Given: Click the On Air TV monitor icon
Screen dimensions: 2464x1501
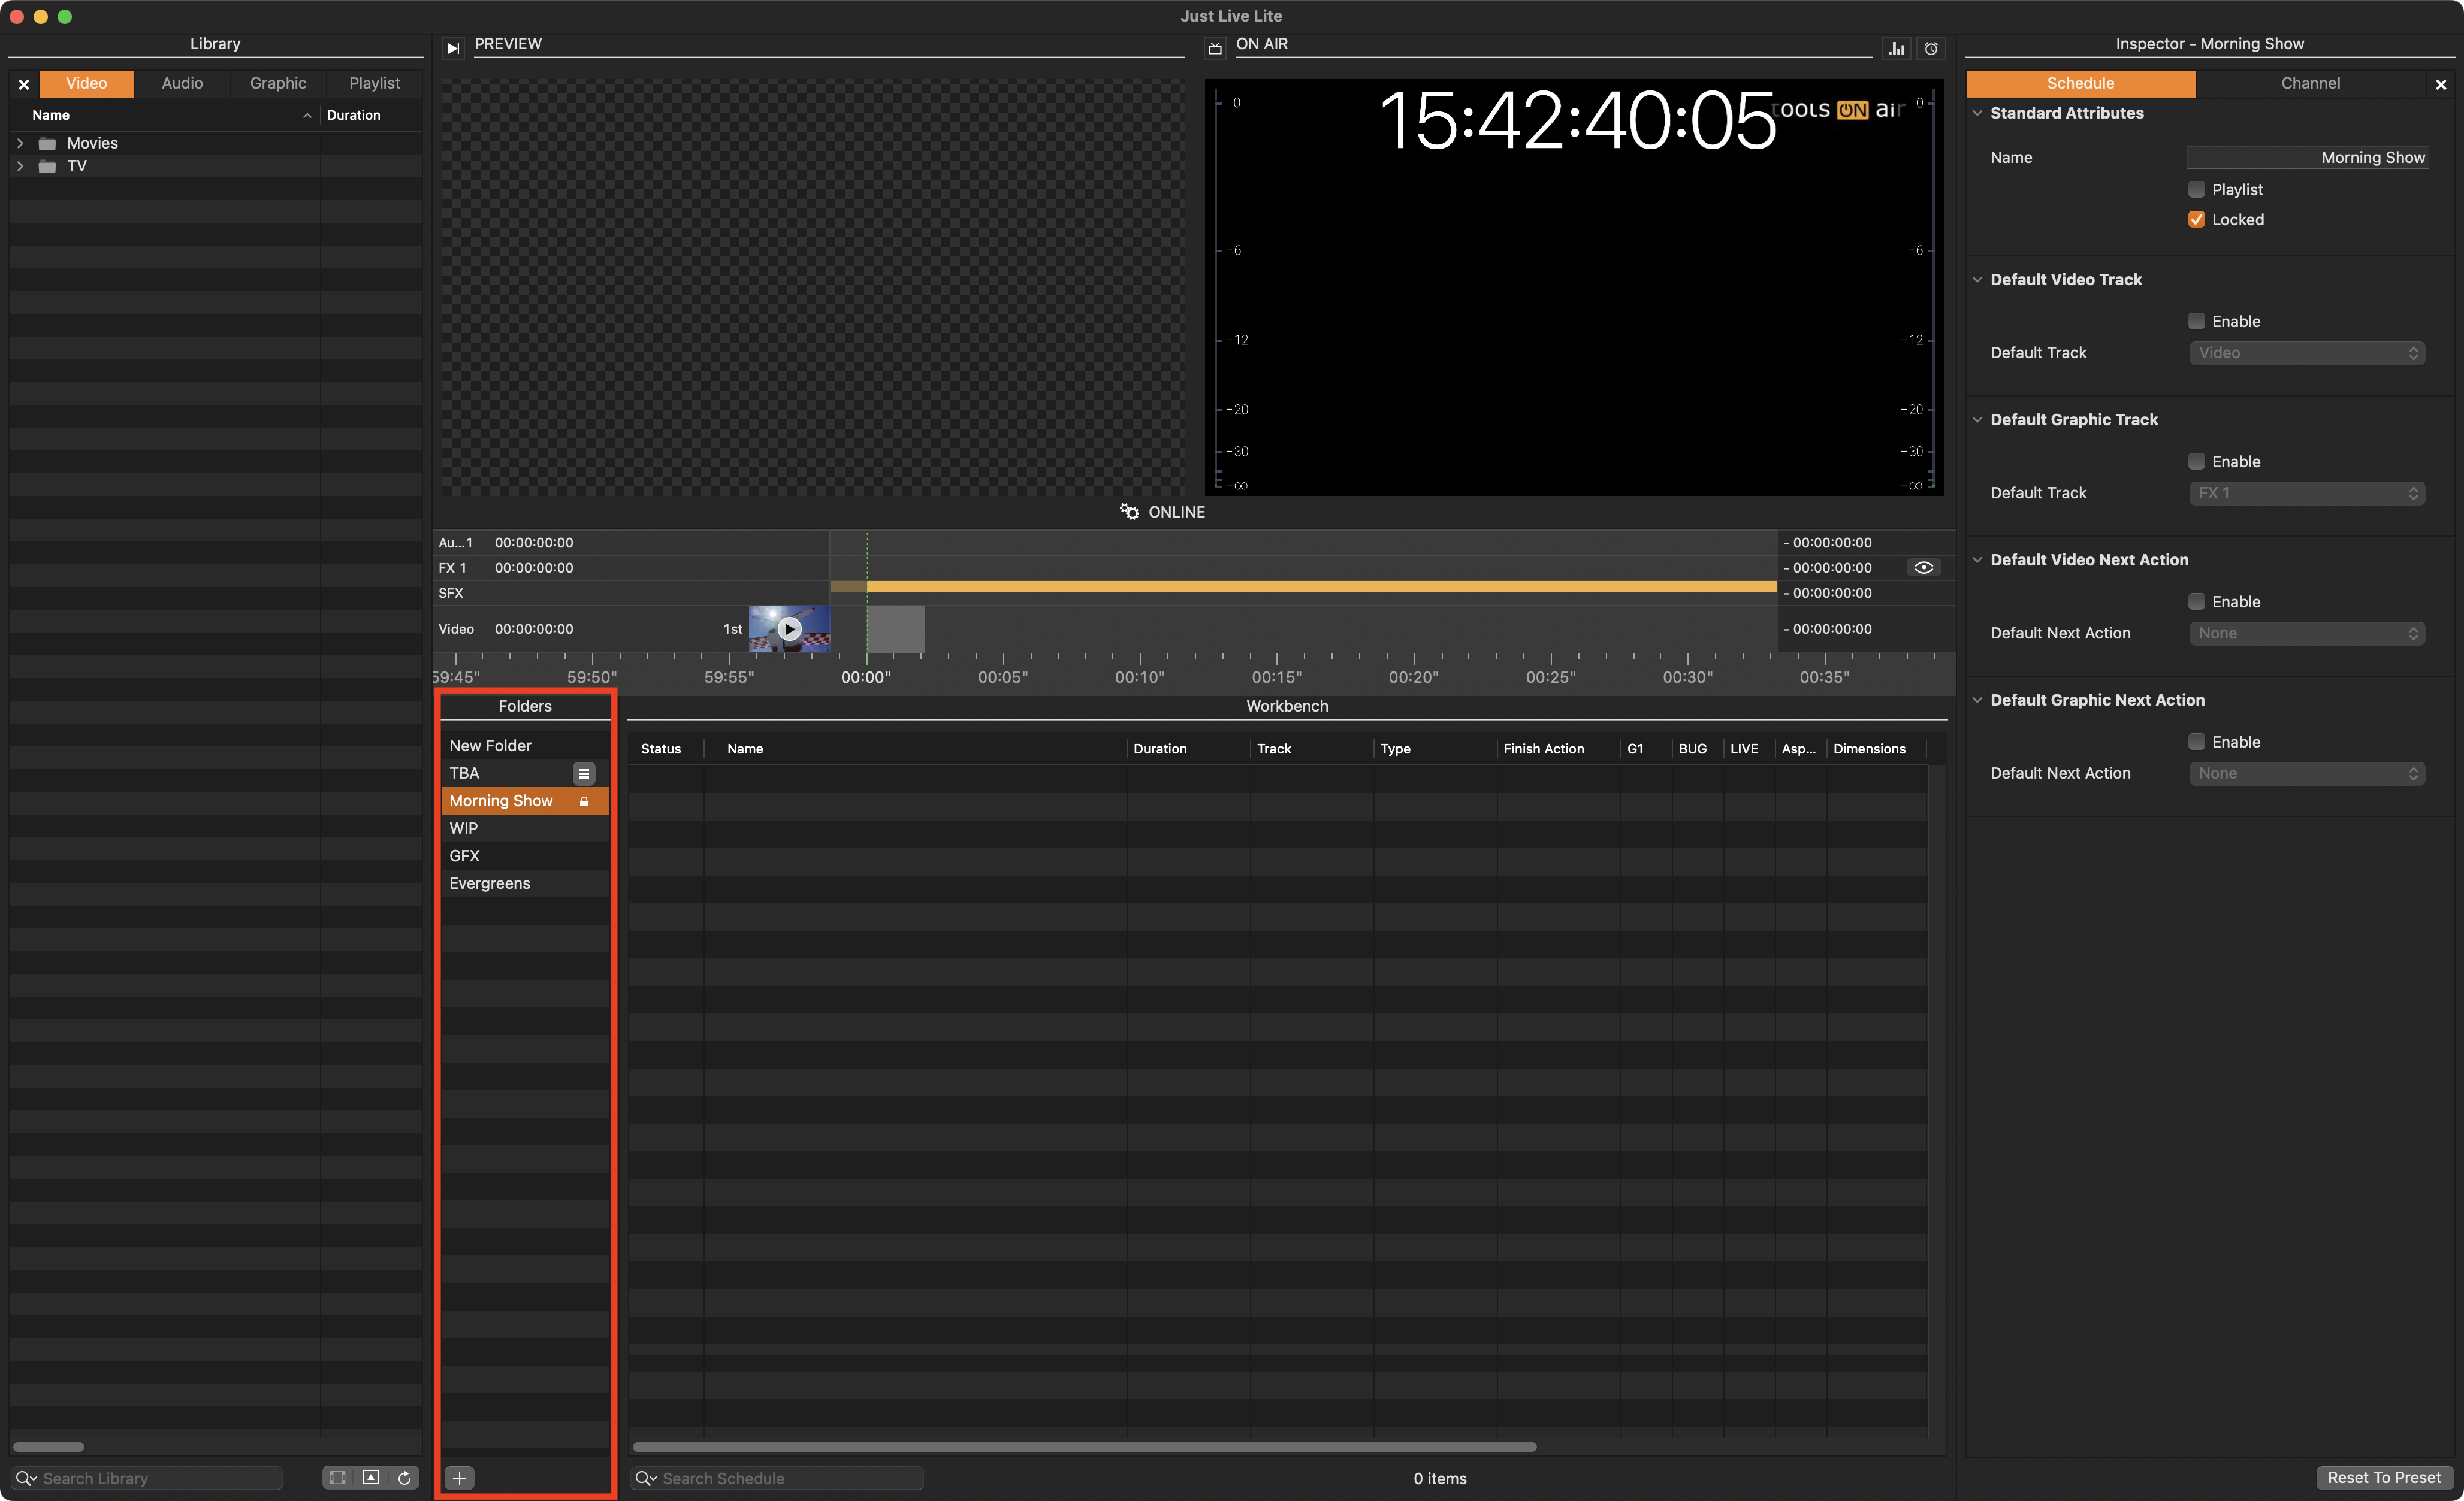Looking at the screenshot, I should coord(1215,48).
